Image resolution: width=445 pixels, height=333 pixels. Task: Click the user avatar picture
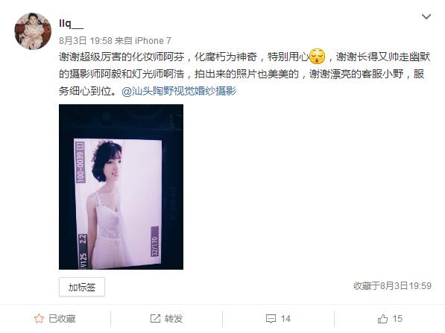(33, 31)
